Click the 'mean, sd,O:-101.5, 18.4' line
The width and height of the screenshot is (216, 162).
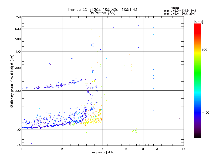click(x=180, y=11)
